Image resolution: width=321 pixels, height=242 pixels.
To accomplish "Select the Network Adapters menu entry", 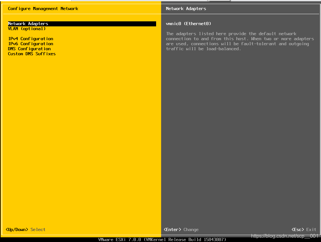I will click(82, 24).
